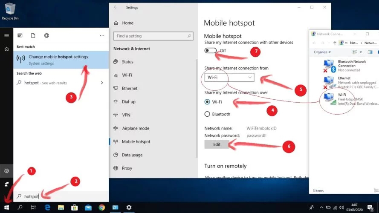Click the network icon in system tray
The height and width of the screenshot is (213, 379).
click(335, 207)
